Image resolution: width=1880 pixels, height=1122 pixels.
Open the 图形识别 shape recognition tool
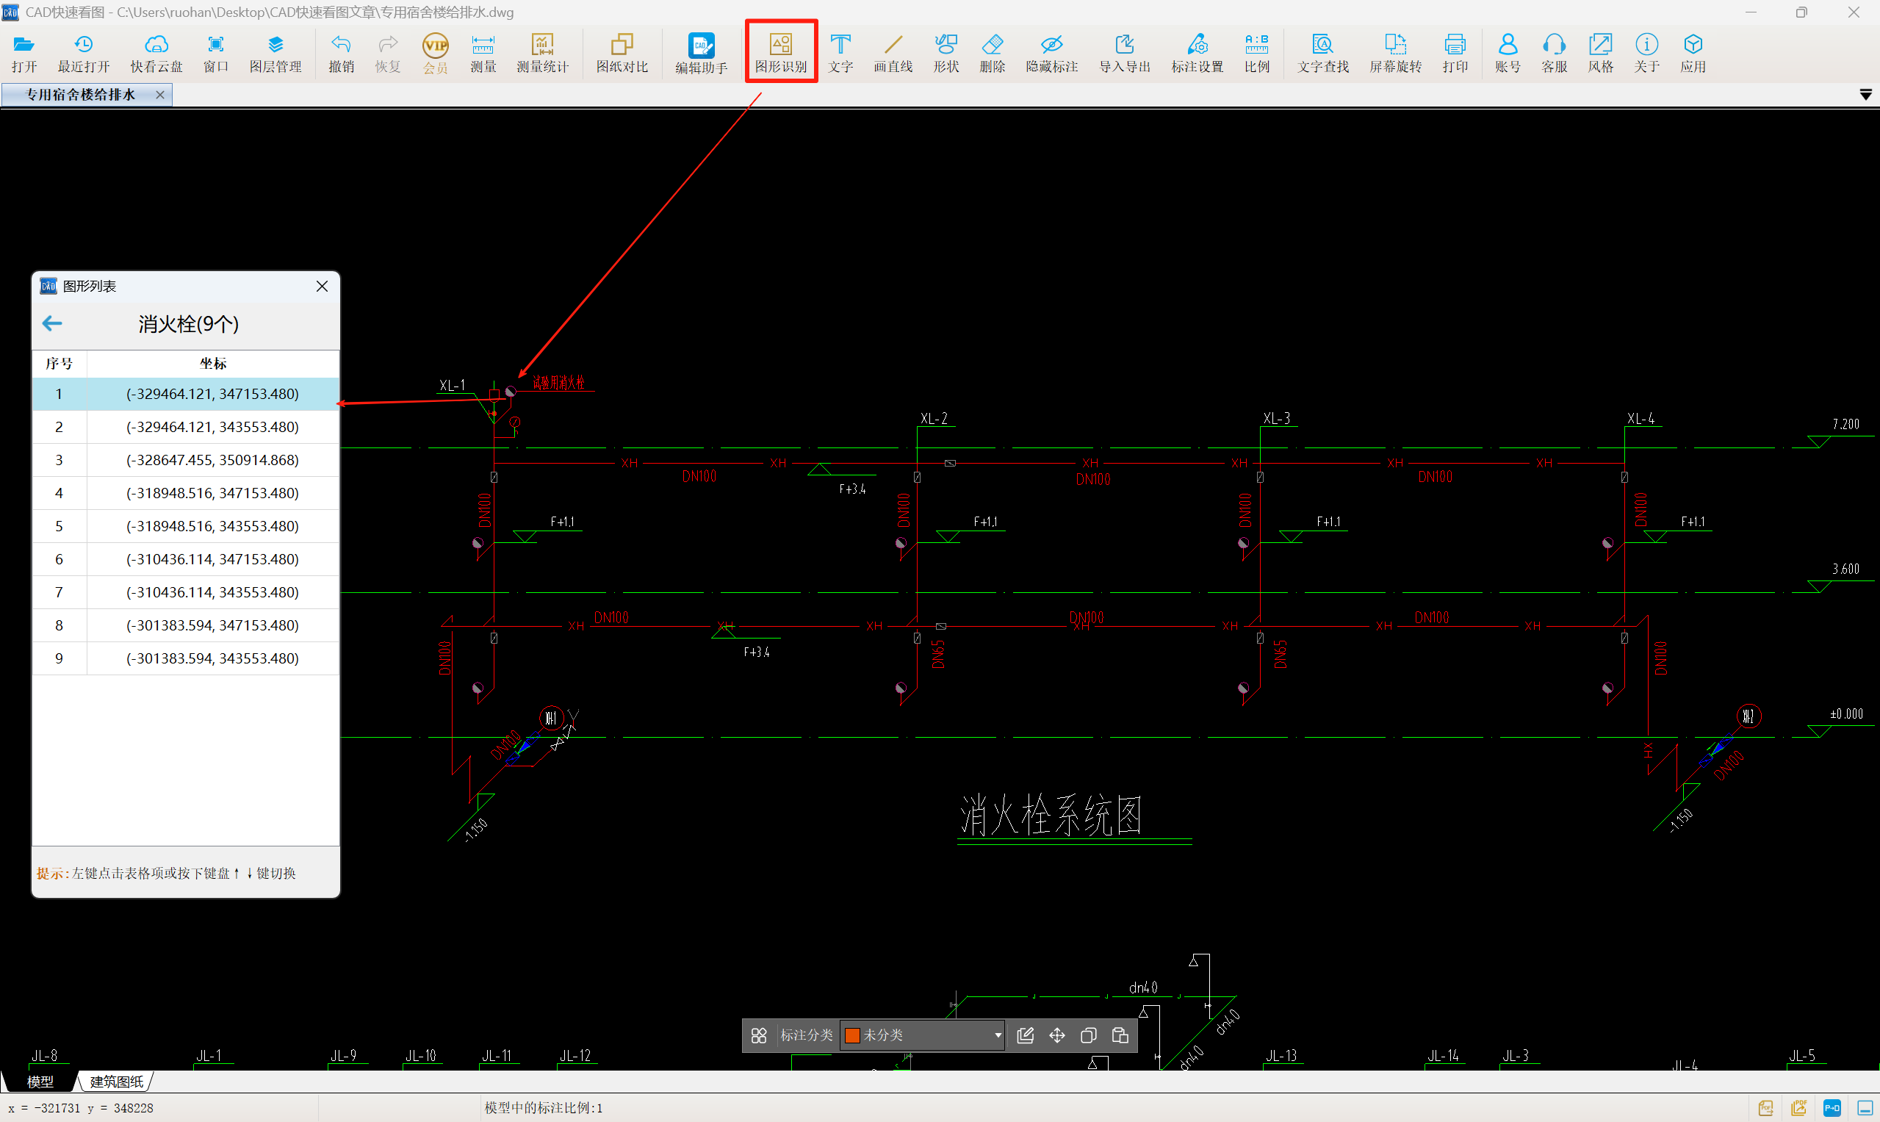[x=781, y=51]
